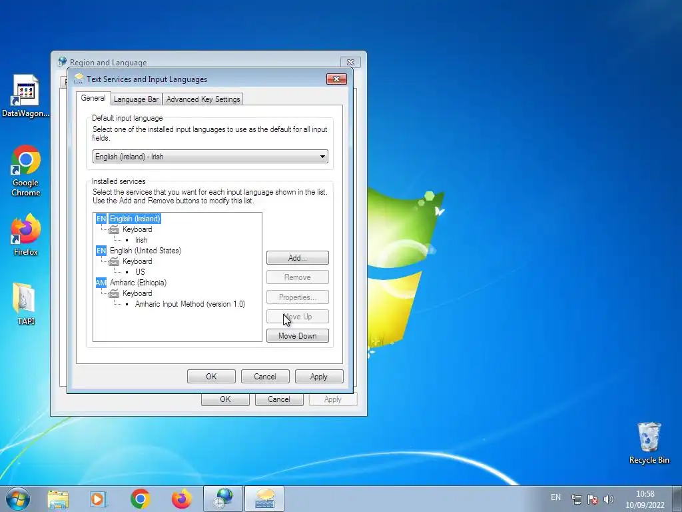
Task: Click Apply in Text Services dialog
Action: click(x=319, y=377)
